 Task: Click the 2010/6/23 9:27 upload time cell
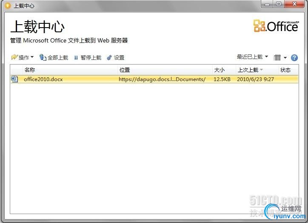tap(255, 79)
